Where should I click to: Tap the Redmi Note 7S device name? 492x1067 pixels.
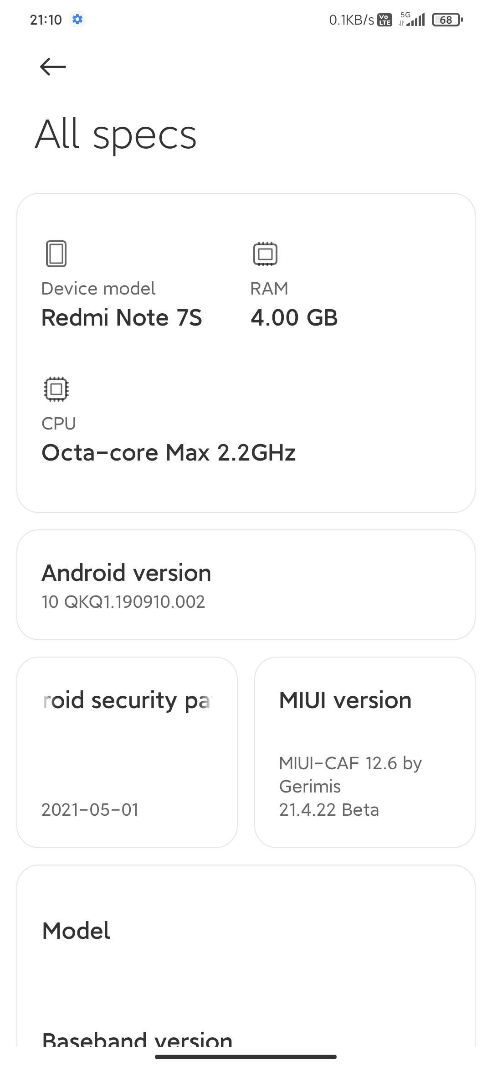coord(122,318)
